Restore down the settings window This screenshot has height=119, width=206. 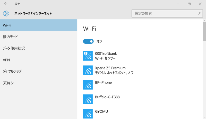click(189, 4)
